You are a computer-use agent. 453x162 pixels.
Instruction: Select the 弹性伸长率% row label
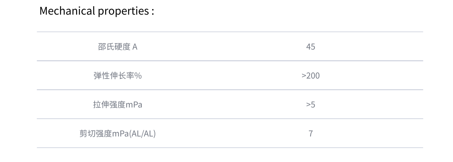click(x=117, y=76)
